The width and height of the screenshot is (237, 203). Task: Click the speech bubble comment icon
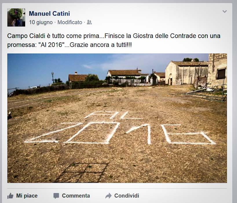point(56,196)
